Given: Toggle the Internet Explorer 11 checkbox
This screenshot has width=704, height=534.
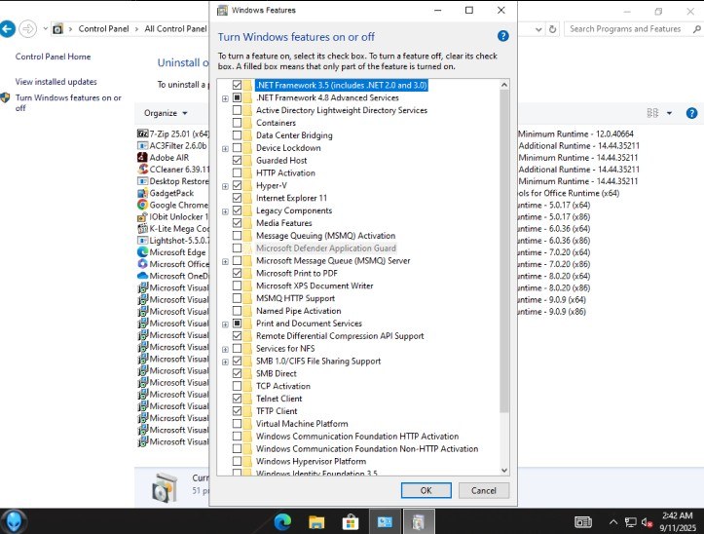Looking at the screenshot, I should pyautogui.click(x=237, y=198).
